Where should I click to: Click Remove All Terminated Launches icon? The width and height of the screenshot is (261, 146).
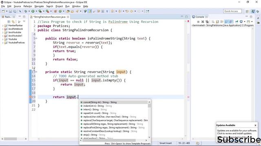point(207,21)
